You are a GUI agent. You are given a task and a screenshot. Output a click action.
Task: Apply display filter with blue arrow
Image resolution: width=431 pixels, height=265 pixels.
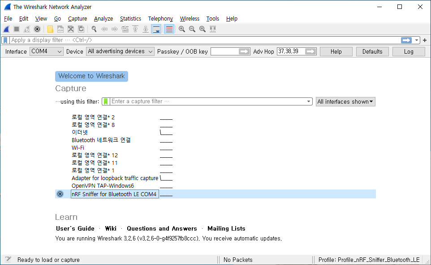(x=406, y=40)
